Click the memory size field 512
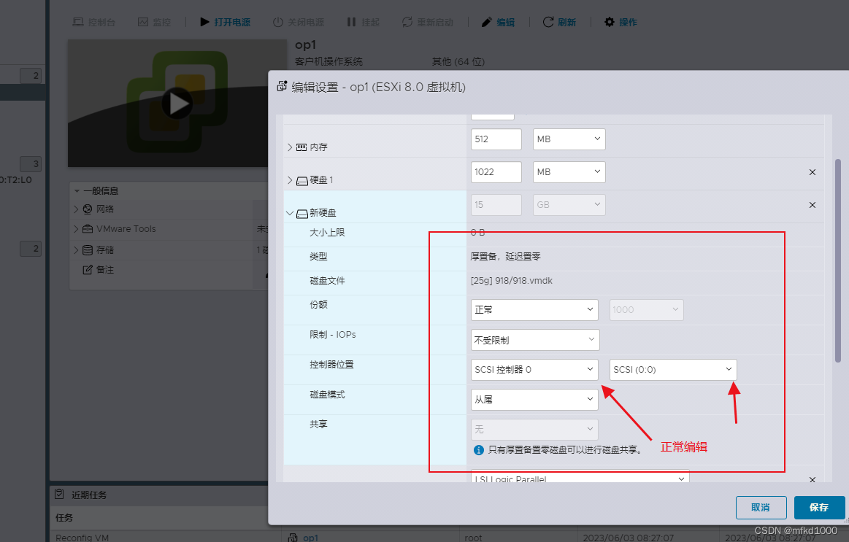 (x=496, y=139)
